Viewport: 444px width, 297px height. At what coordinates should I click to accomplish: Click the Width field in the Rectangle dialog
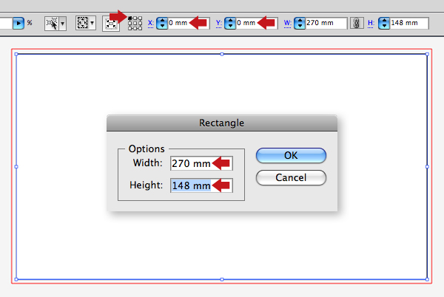201,163
